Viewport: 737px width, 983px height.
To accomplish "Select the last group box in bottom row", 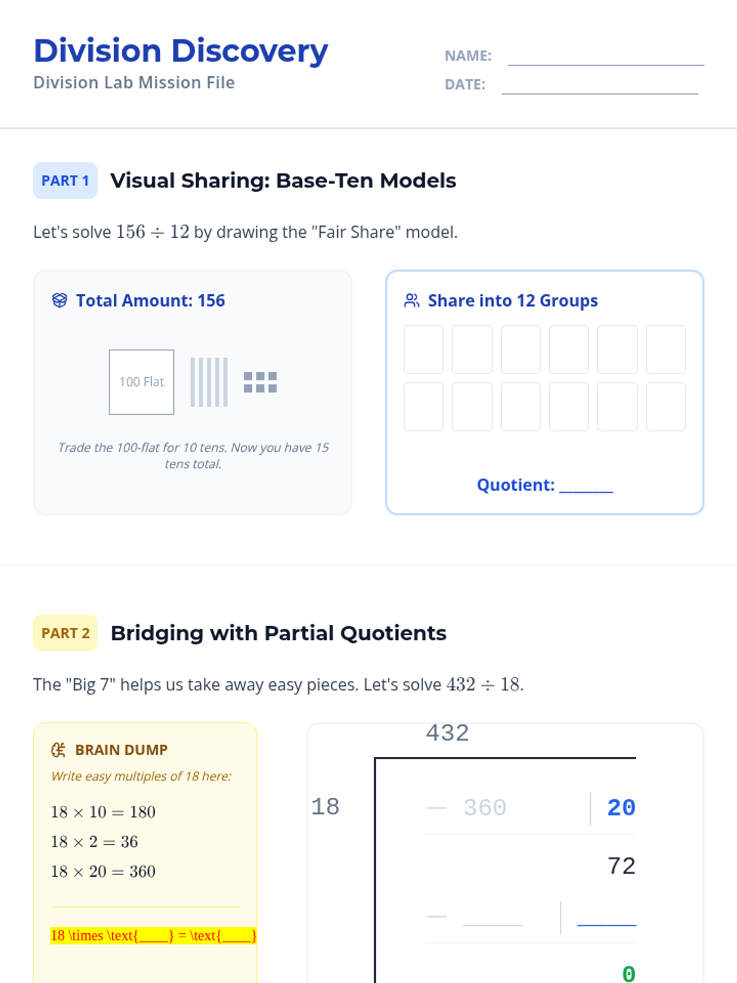I will tap(666, 407).
